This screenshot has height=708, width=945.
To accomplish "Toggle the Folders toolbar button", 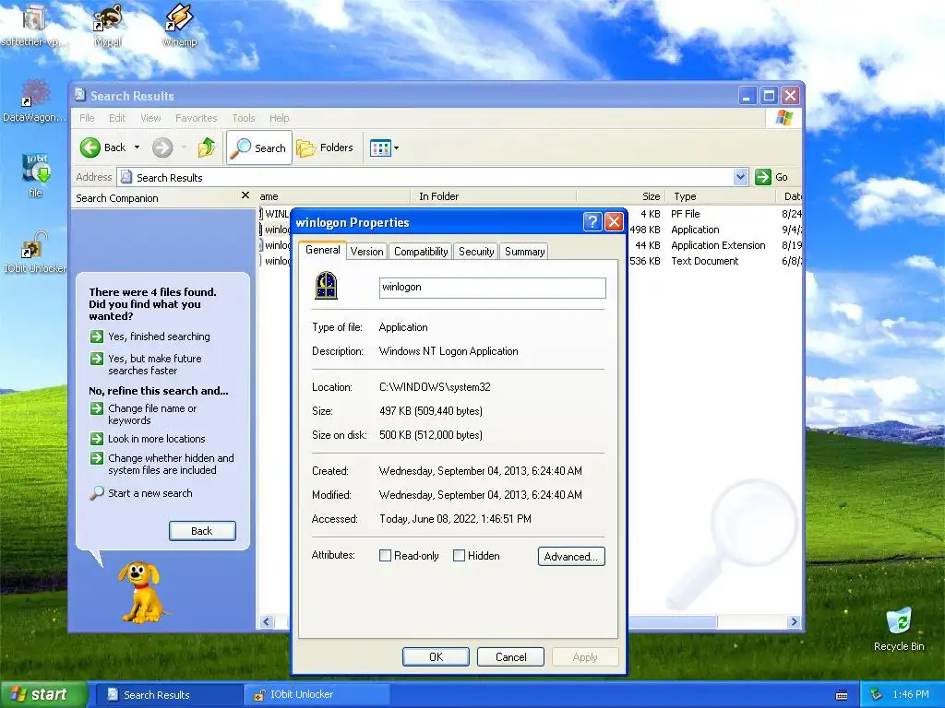I will click(x=325, y=147).
